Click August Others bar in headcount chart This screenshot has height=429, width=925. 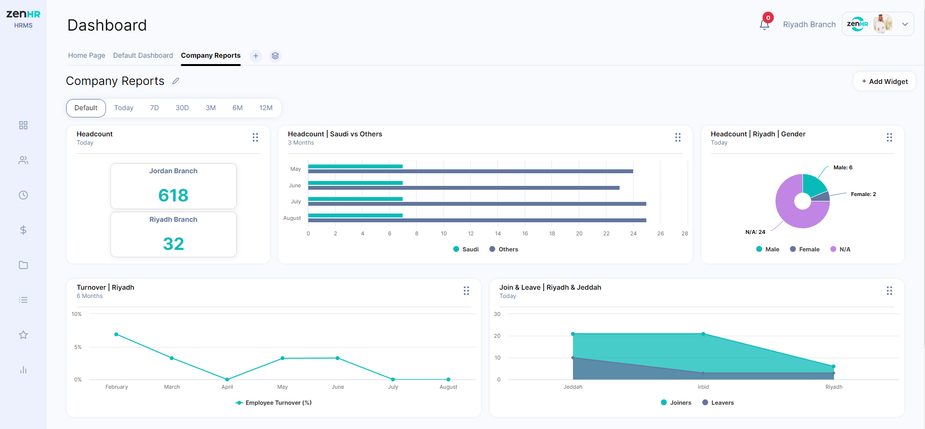click(477, 220)
